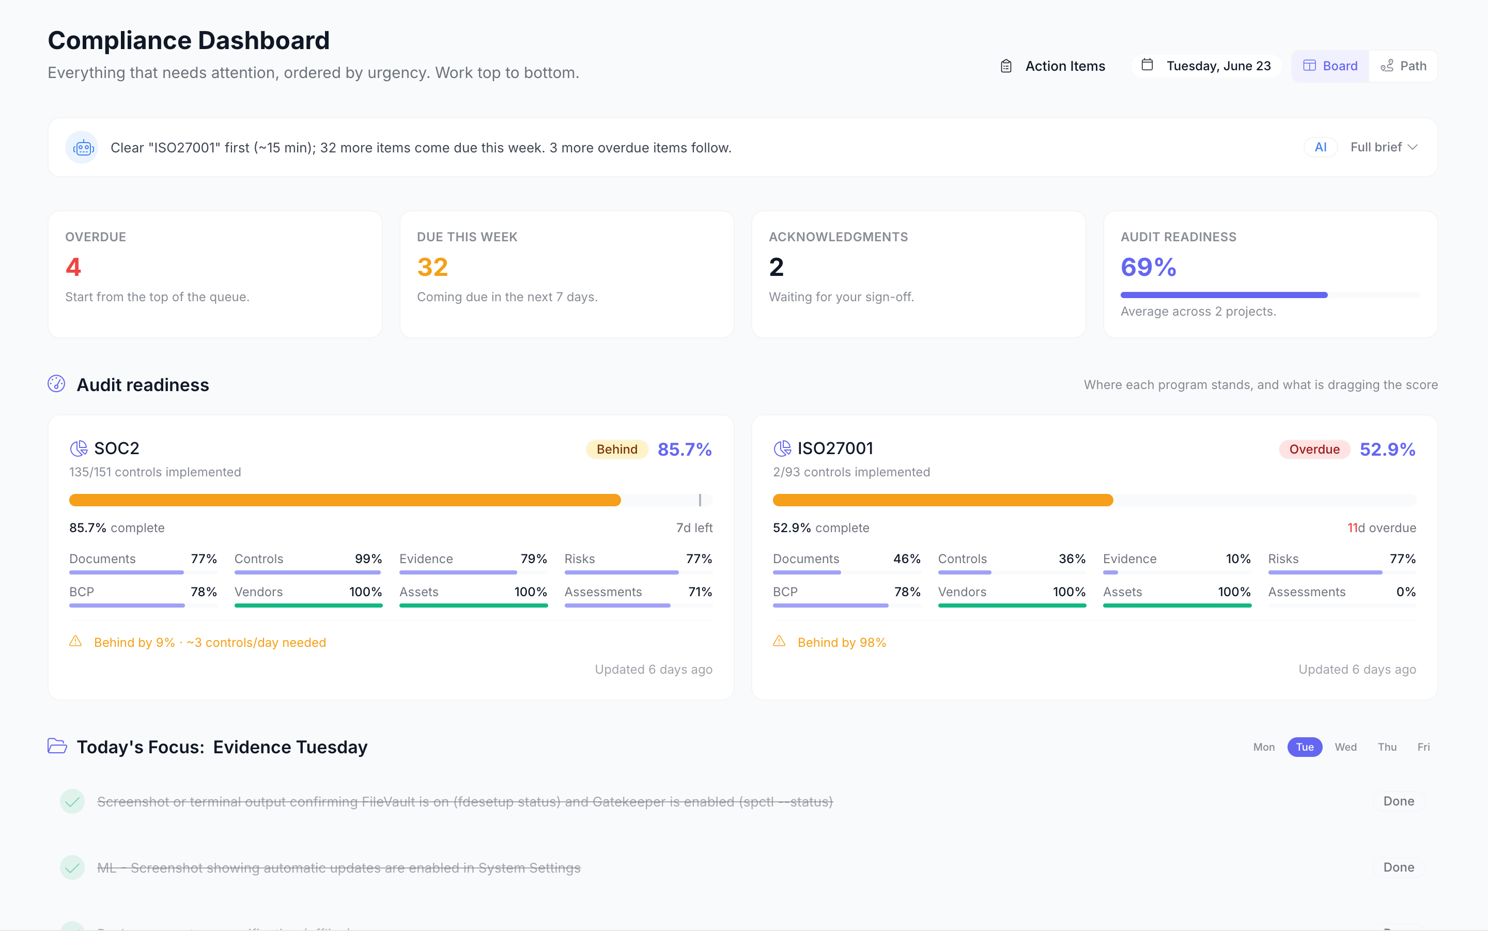Click SOC2 Evidence 79% metric

[x=473, y=562]
